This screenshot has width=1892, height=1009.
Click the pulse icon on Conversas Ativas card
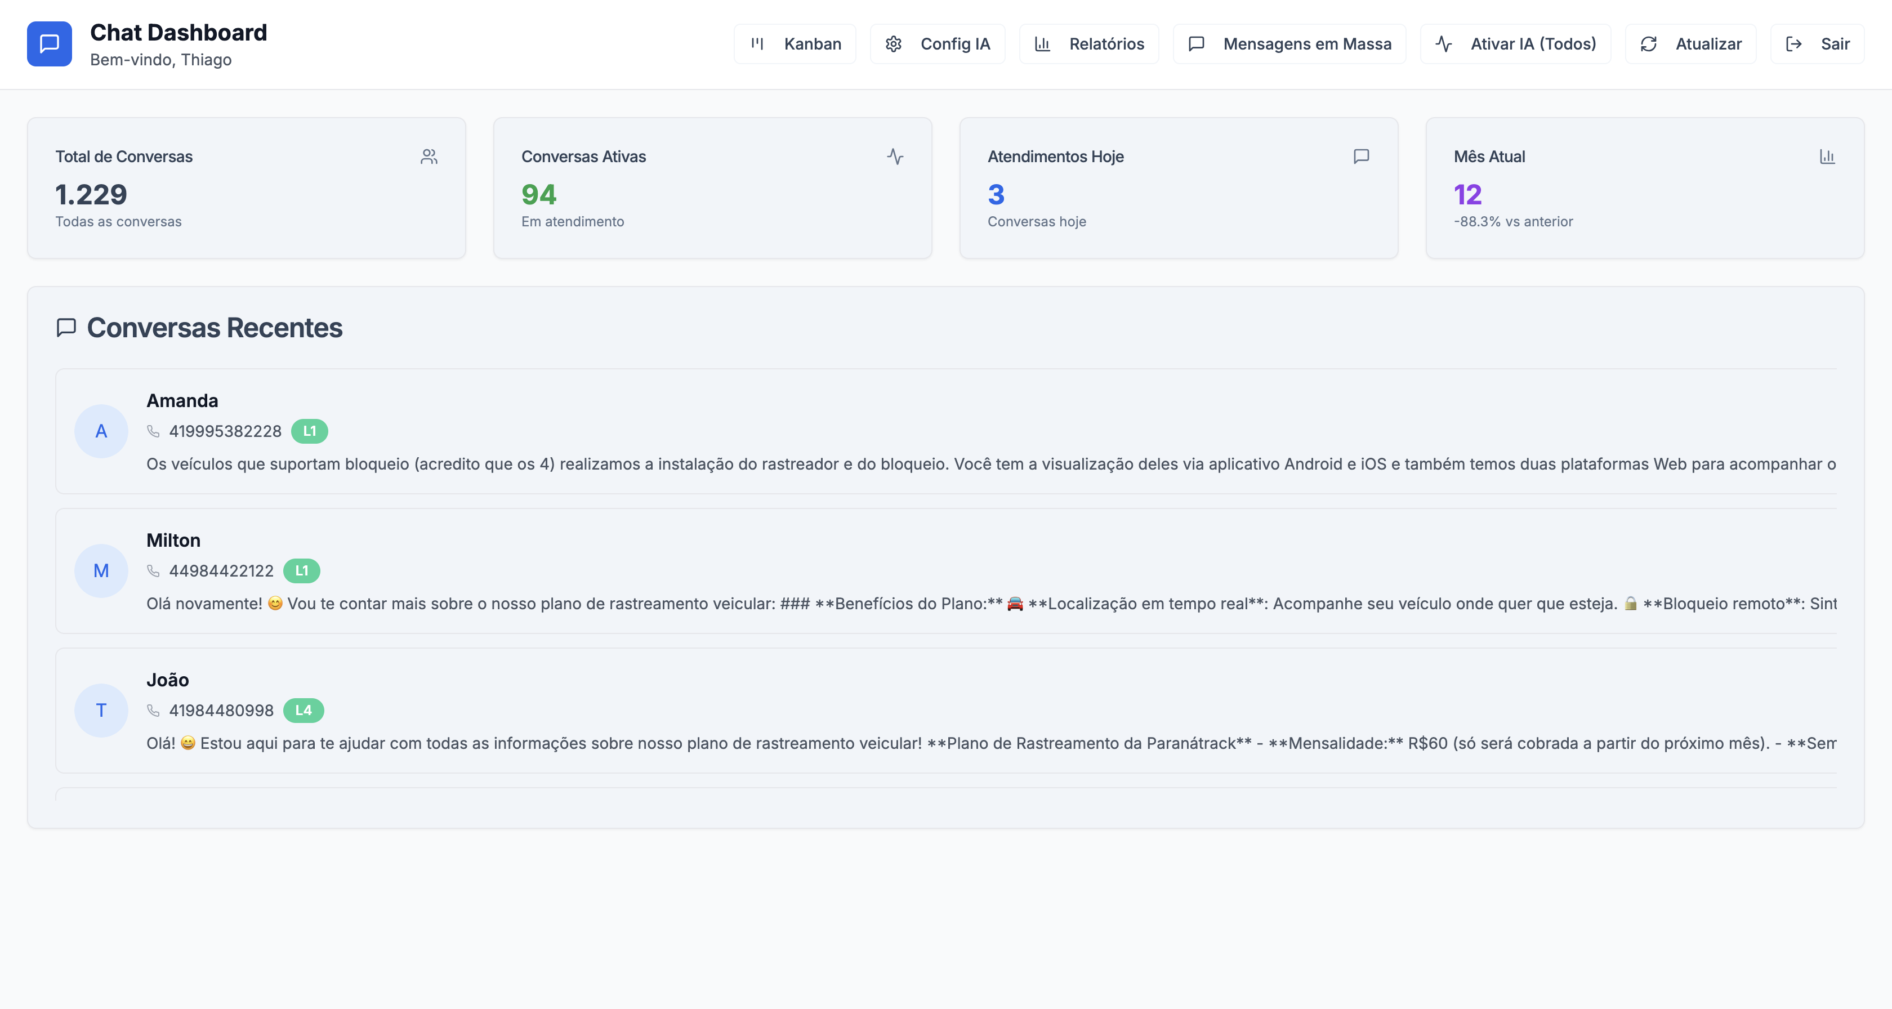tap(895, 155)
